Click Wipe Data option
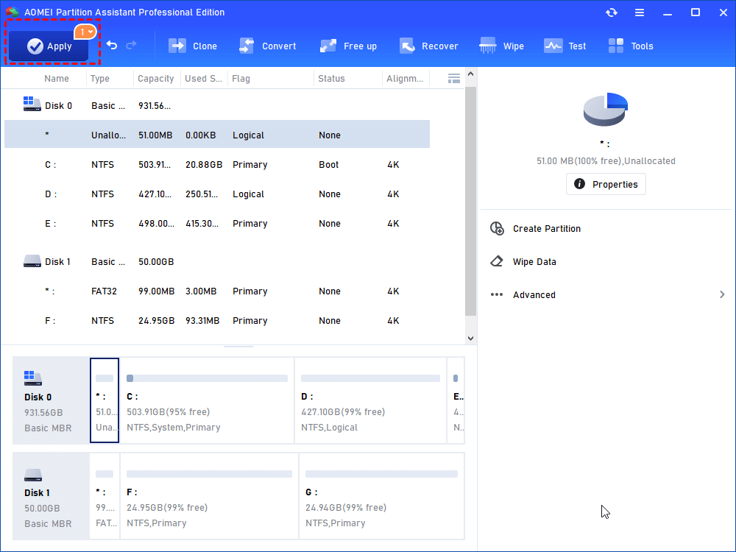This screenshot has height=552, width=736. [x=534, y=261]
